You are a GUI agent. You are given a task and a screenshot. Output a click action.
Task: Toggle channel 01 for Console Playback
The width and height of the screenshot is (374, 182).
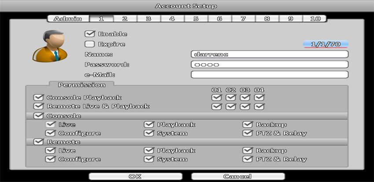[x=216, y=97]
